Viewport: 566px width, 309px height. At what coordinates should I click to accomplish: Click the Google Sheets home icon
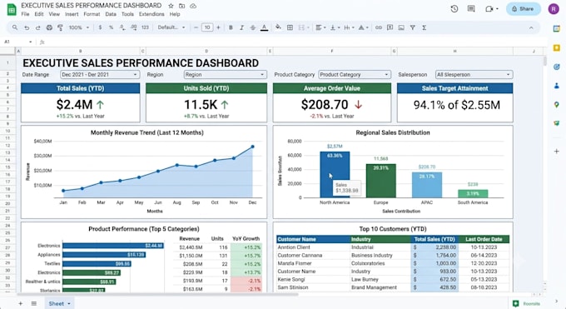[12, 10]
